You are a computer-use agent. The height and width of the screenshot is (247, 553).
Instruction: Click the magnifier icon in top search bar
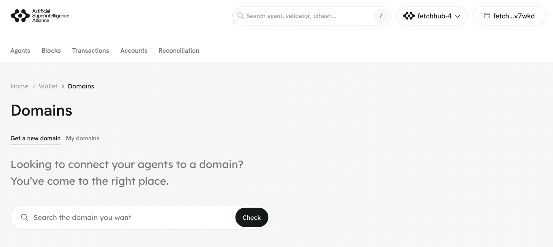[240, 16]
